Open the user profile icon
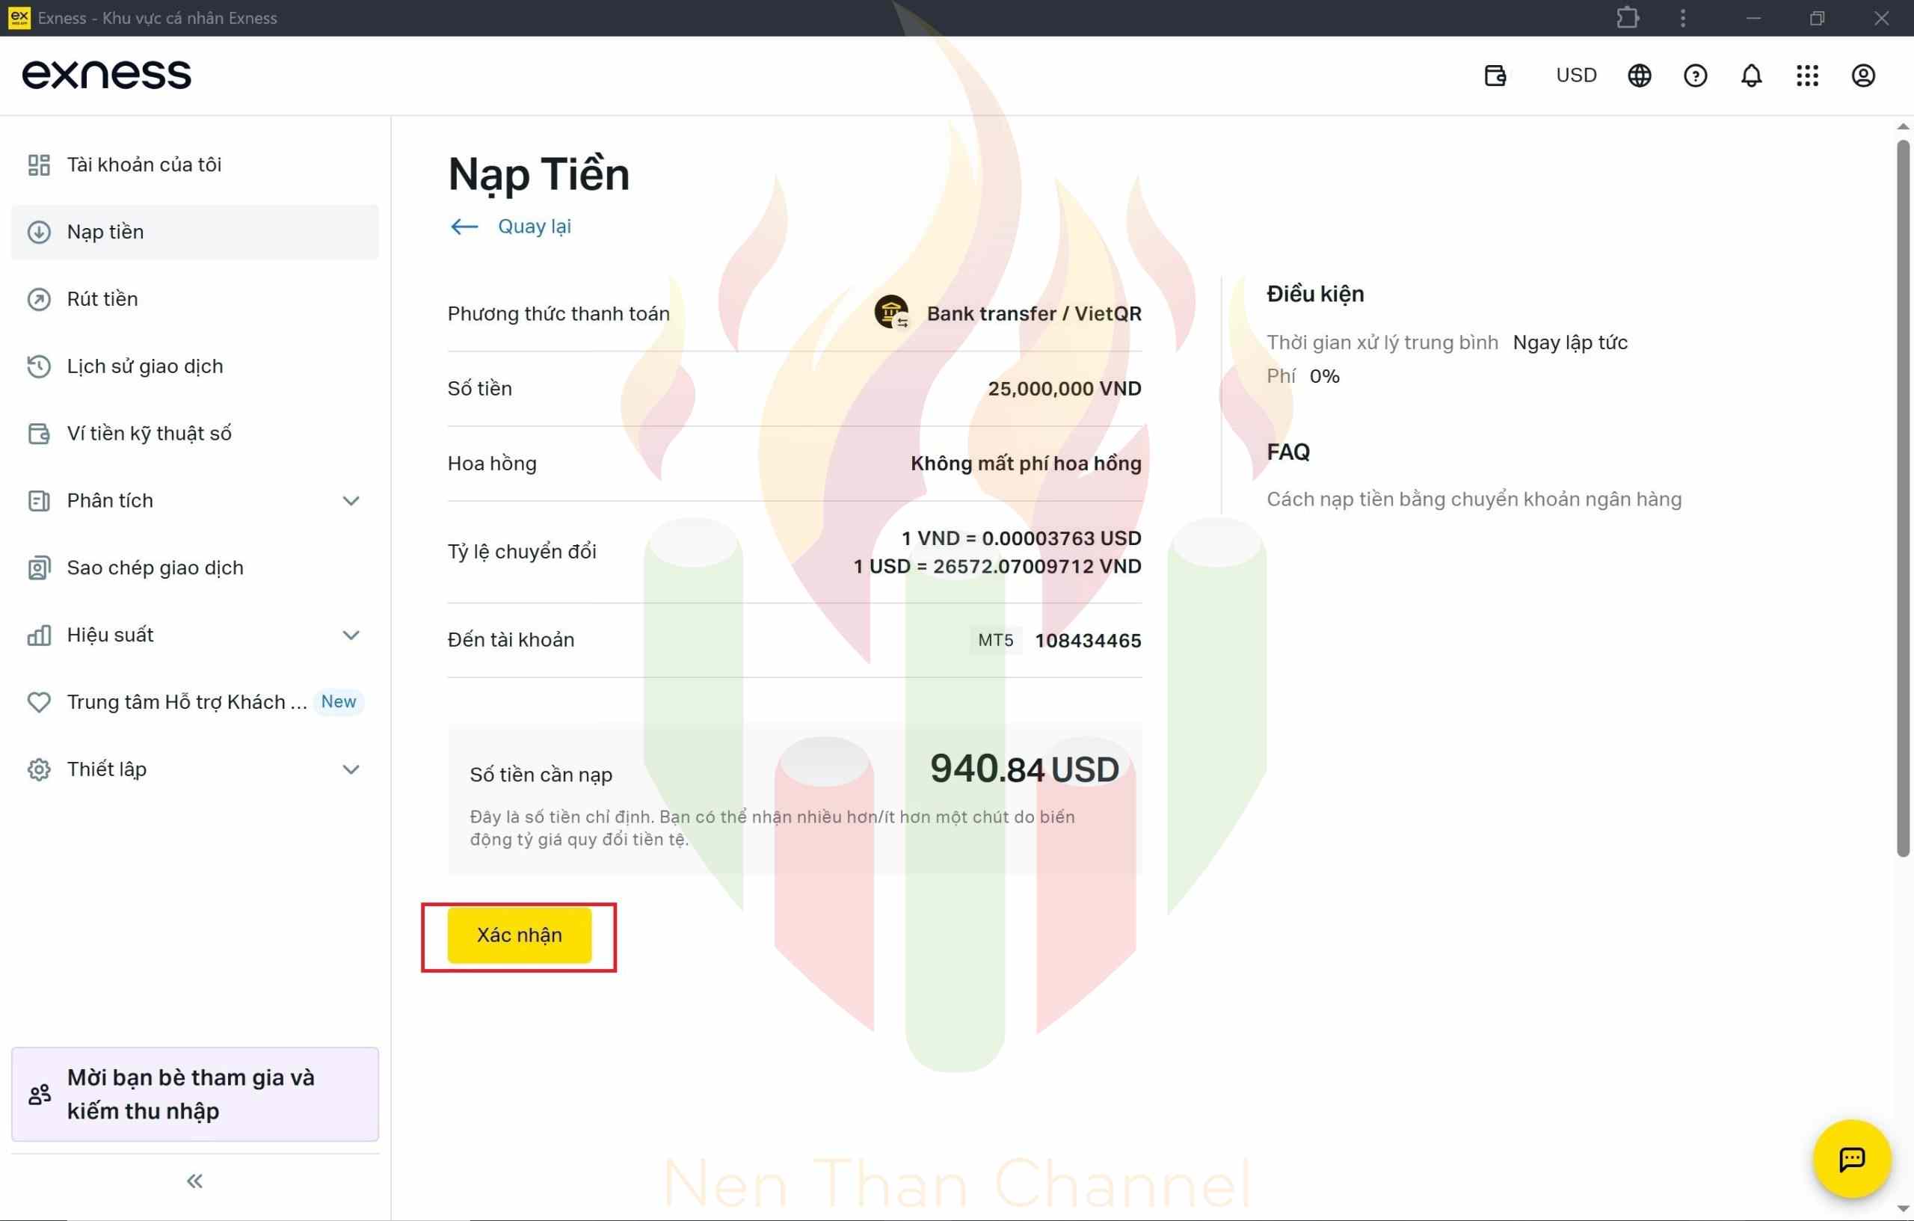Viewport: 1914px width, 1221px height. 1862,76
